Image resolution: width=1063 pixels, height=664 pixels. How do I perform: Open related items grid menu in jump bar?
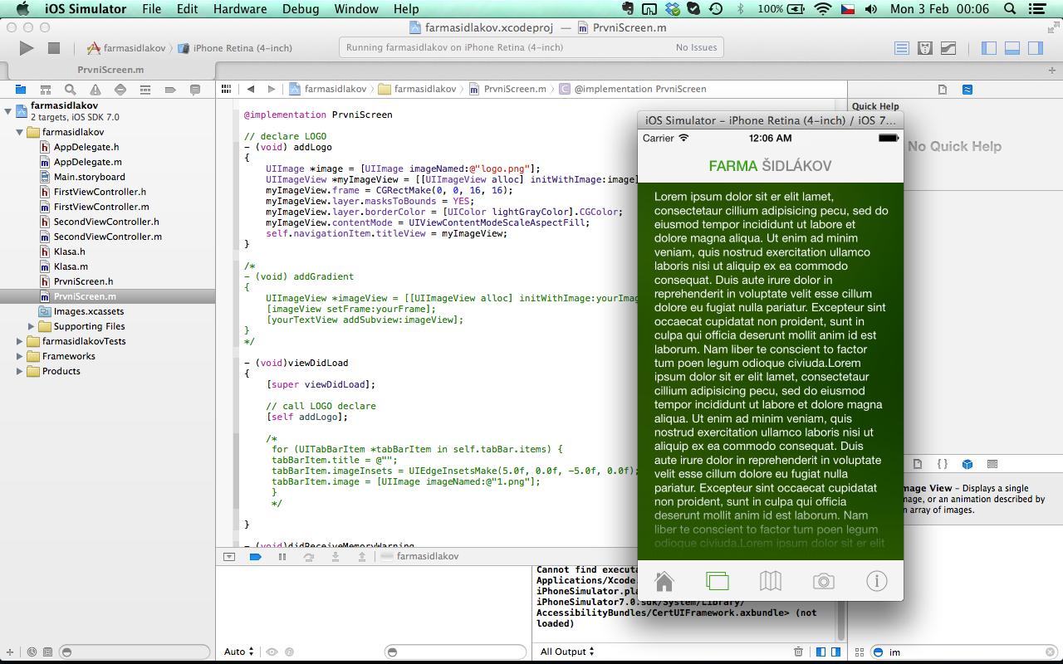point(226,89)
